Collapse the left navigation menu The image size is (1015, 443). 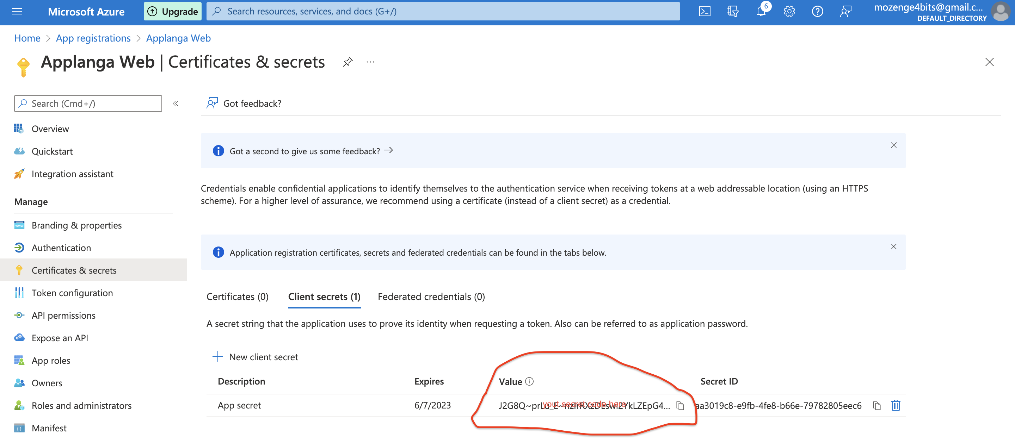(176, 104)
